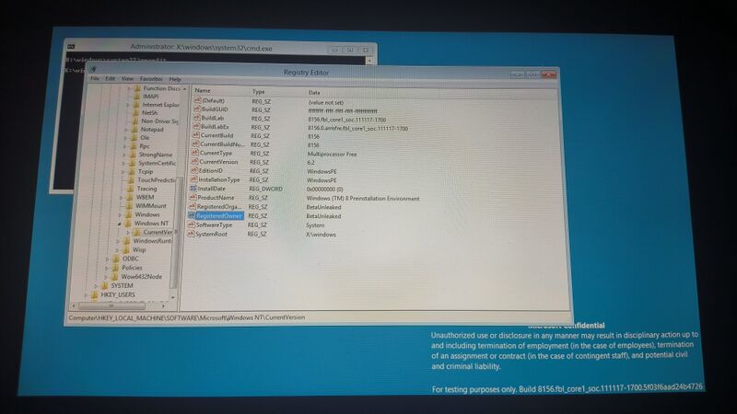Expand the Wisp key
The image size is (737, 414).
[x=117, y=250]
